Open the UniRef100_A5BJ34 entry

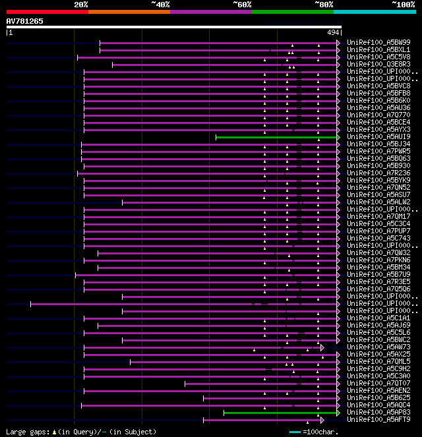[378, 144]
